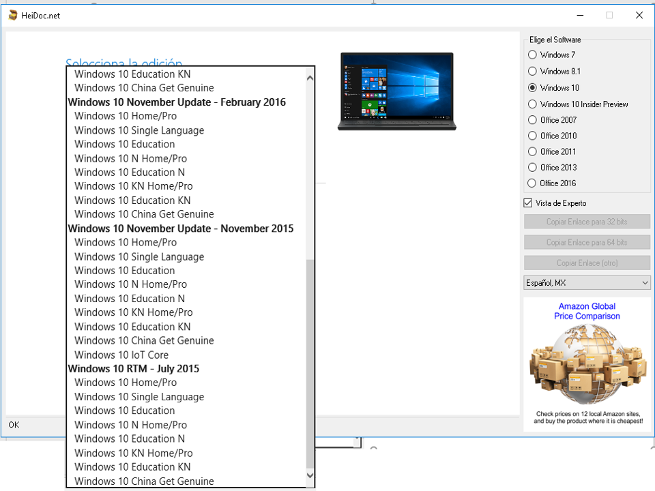
Task: Open the Amazon Global Price Comparison link
Action: pyautogui.click(x=587, y=311)
